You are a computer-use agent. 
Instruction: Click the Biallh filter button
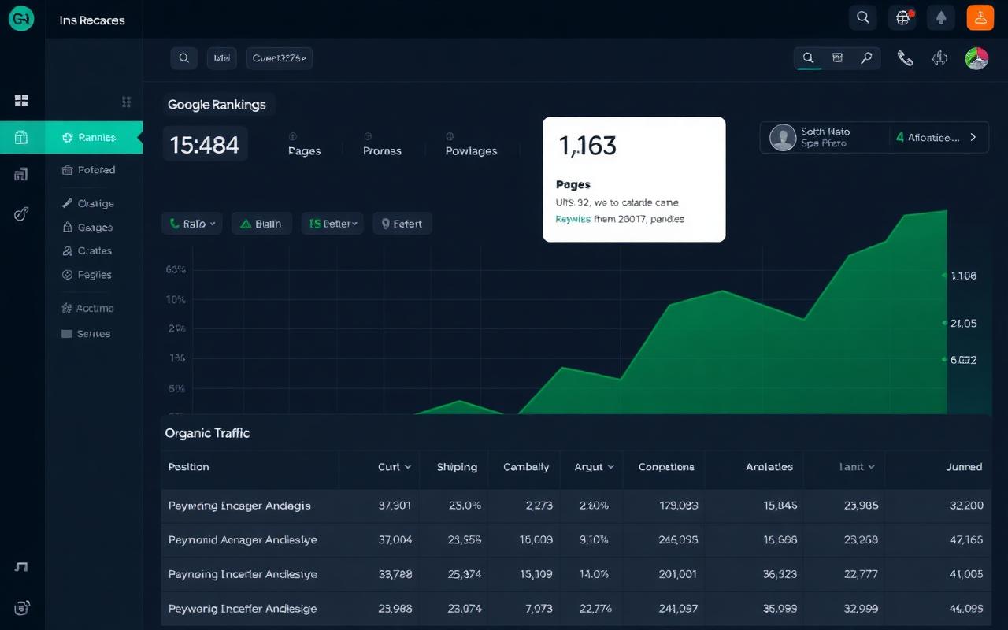click(261, 224)
